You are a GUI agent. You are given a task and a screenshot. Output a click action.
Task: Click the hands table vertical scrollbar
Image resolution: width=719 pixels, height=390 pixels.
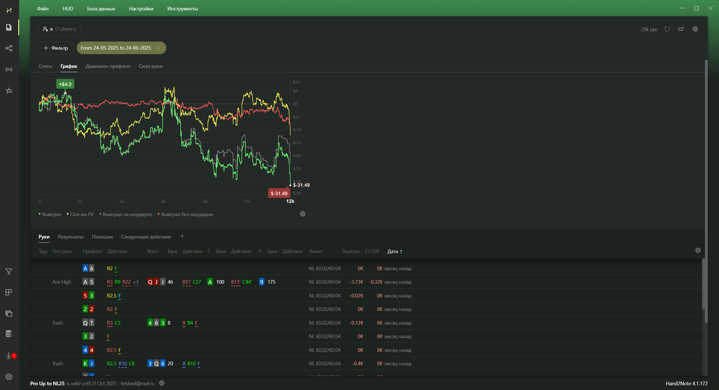(x=703, y=283)
